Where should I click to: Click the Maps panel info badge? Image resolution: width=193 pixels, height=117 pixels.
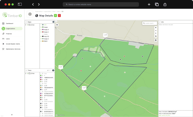click(53, 22)
